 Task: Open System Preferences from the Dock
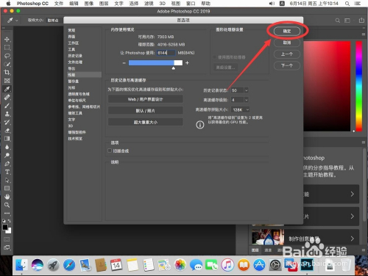point(275,265)
